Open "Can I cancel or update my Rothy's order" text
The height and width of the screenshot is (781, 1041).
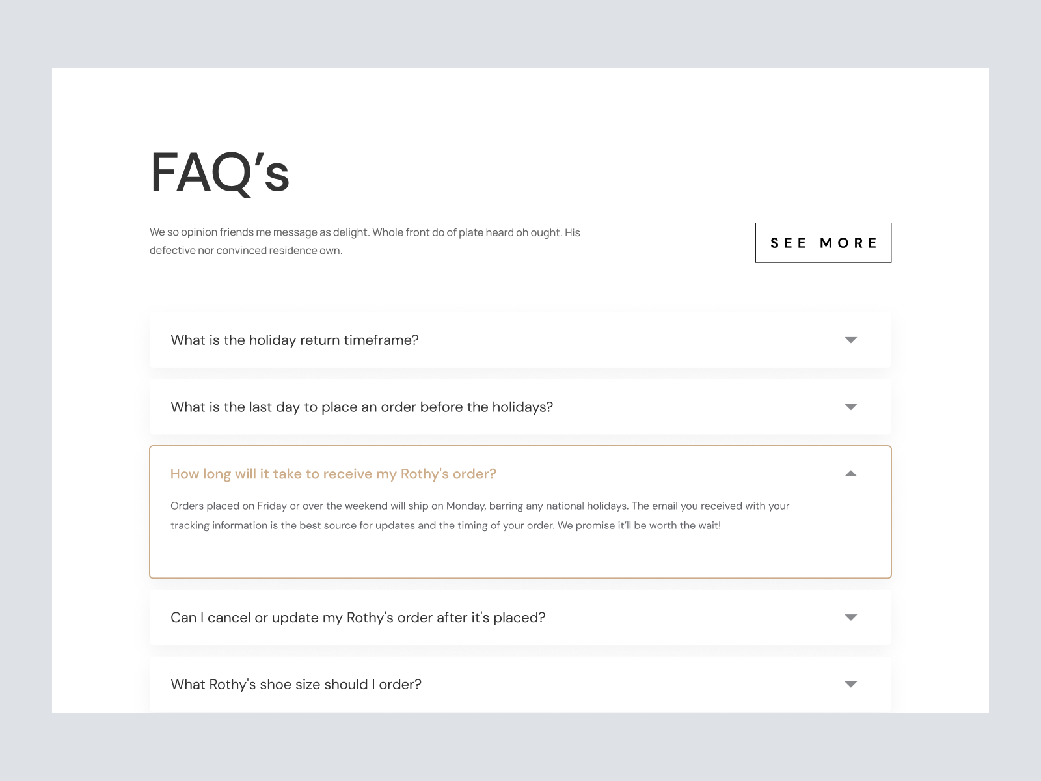point(357,618)
